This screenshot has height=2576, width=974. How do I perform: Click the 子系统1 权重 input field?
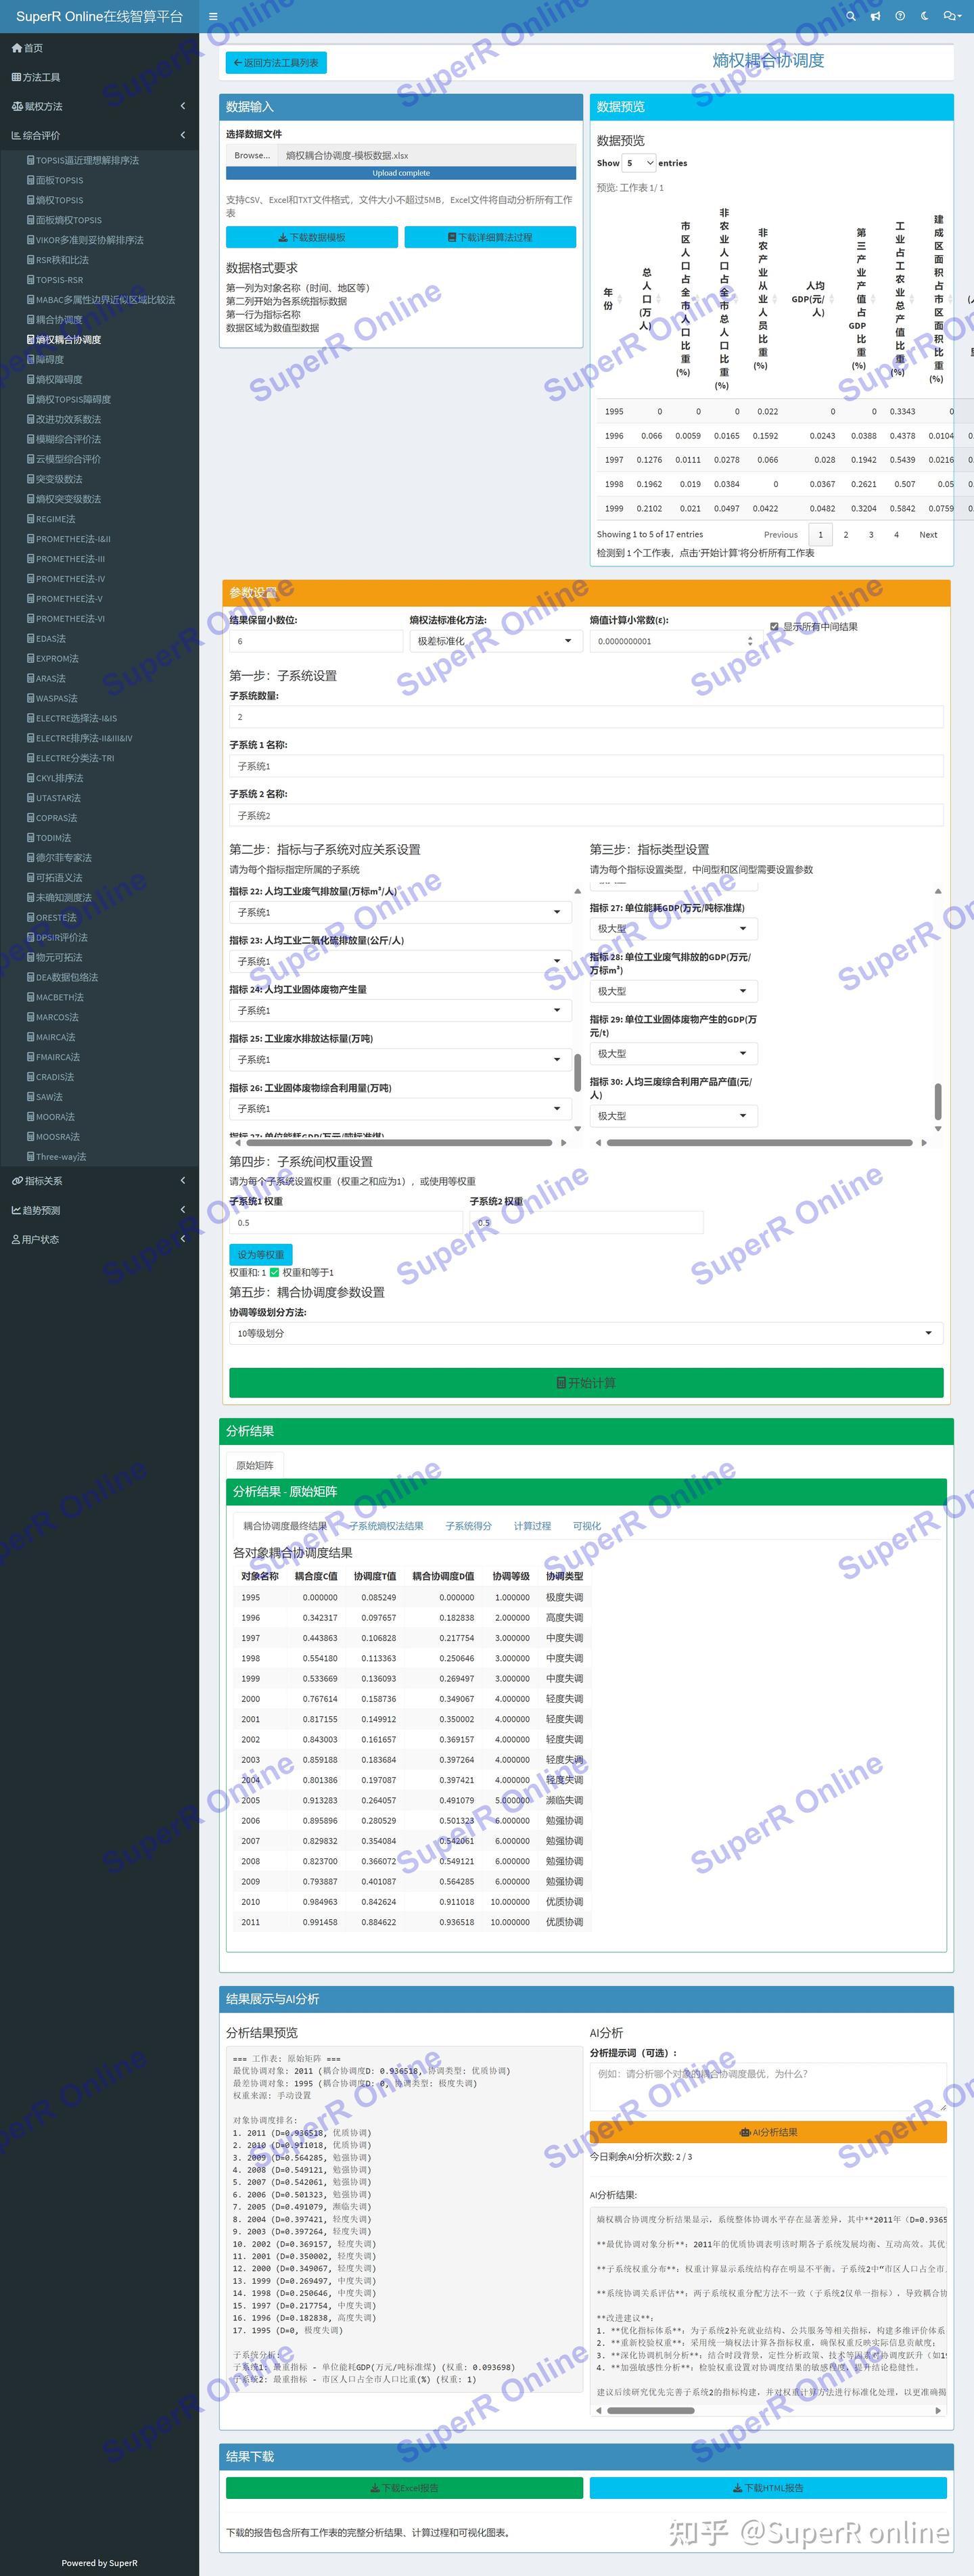click(x=347, y=1223)
